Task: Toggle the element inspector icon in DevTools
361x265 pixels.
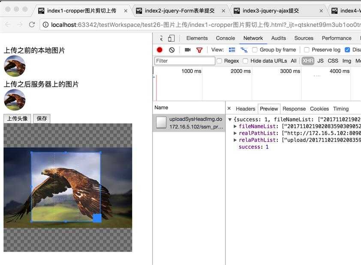Action: pos(161,38)
